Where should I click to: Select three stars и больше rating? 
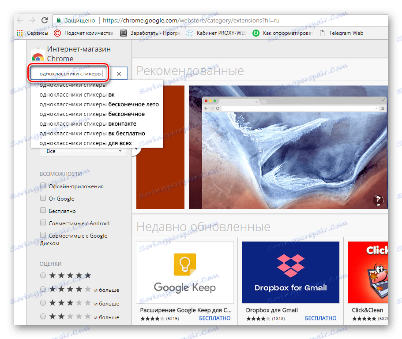tap(43, 303)
